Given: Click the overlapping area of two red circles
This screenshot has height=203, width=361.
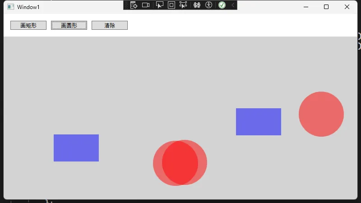Looking at the screenshot, I should (x=180, y=163).
